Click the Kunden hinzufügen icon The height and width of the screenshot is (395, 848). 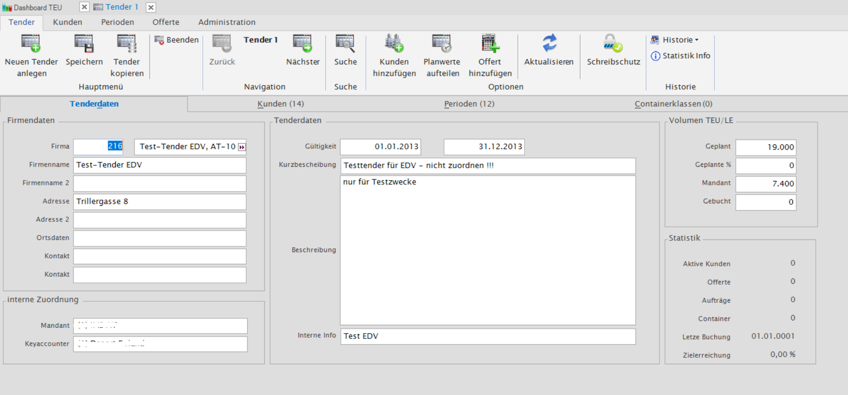click(x=394, y=44)
